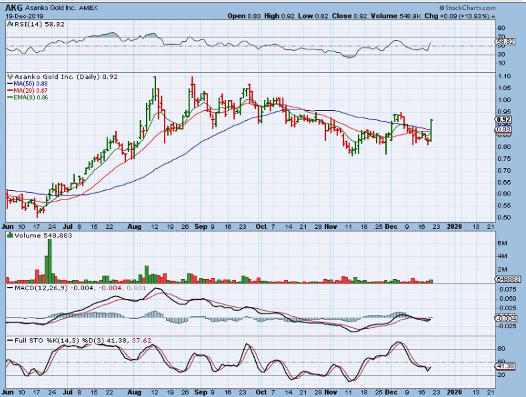The image size is (526, 397).
Task: Click the MA(50) 0.88 legend text
Action: (x=30, y=83)
